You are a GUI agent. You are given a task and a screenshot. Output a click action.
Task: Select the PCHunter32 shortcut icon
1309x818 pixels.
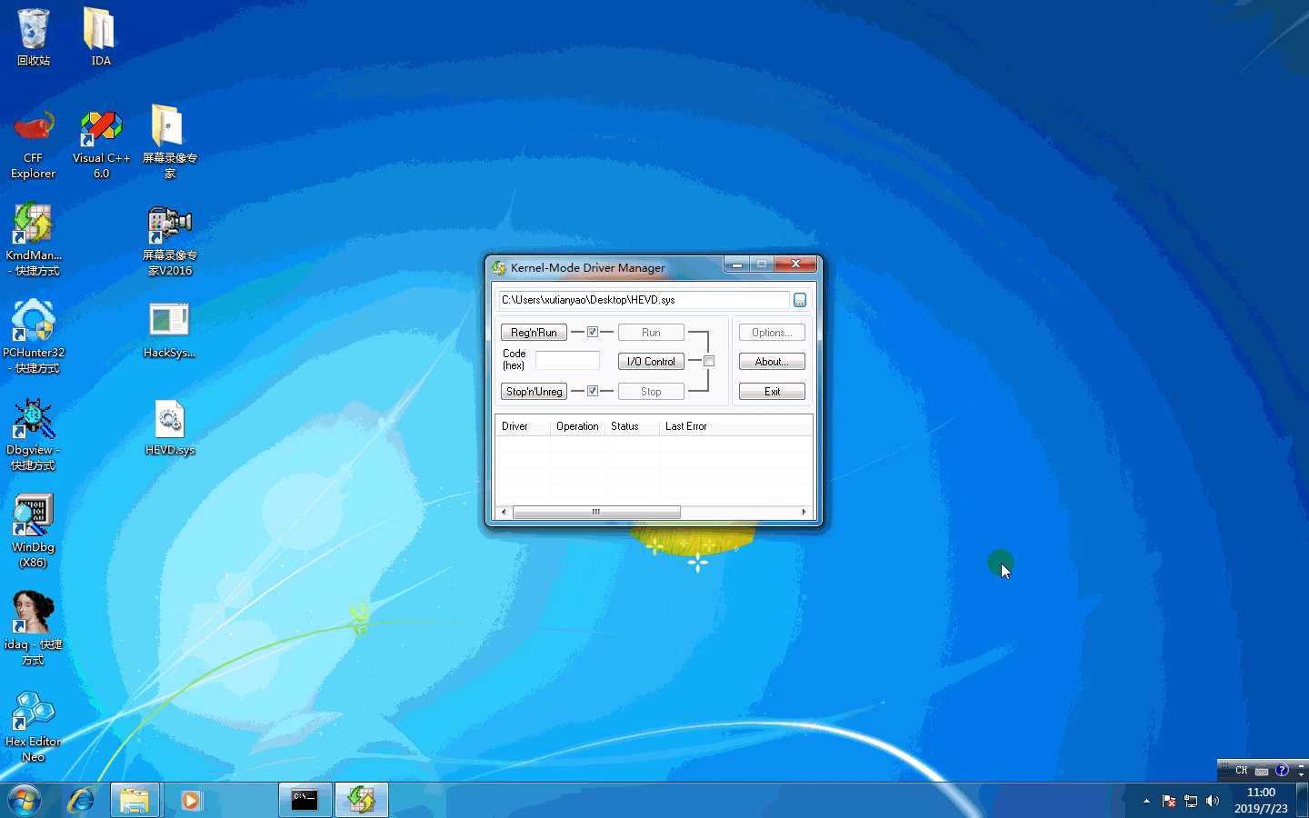(x=33, y=337)
